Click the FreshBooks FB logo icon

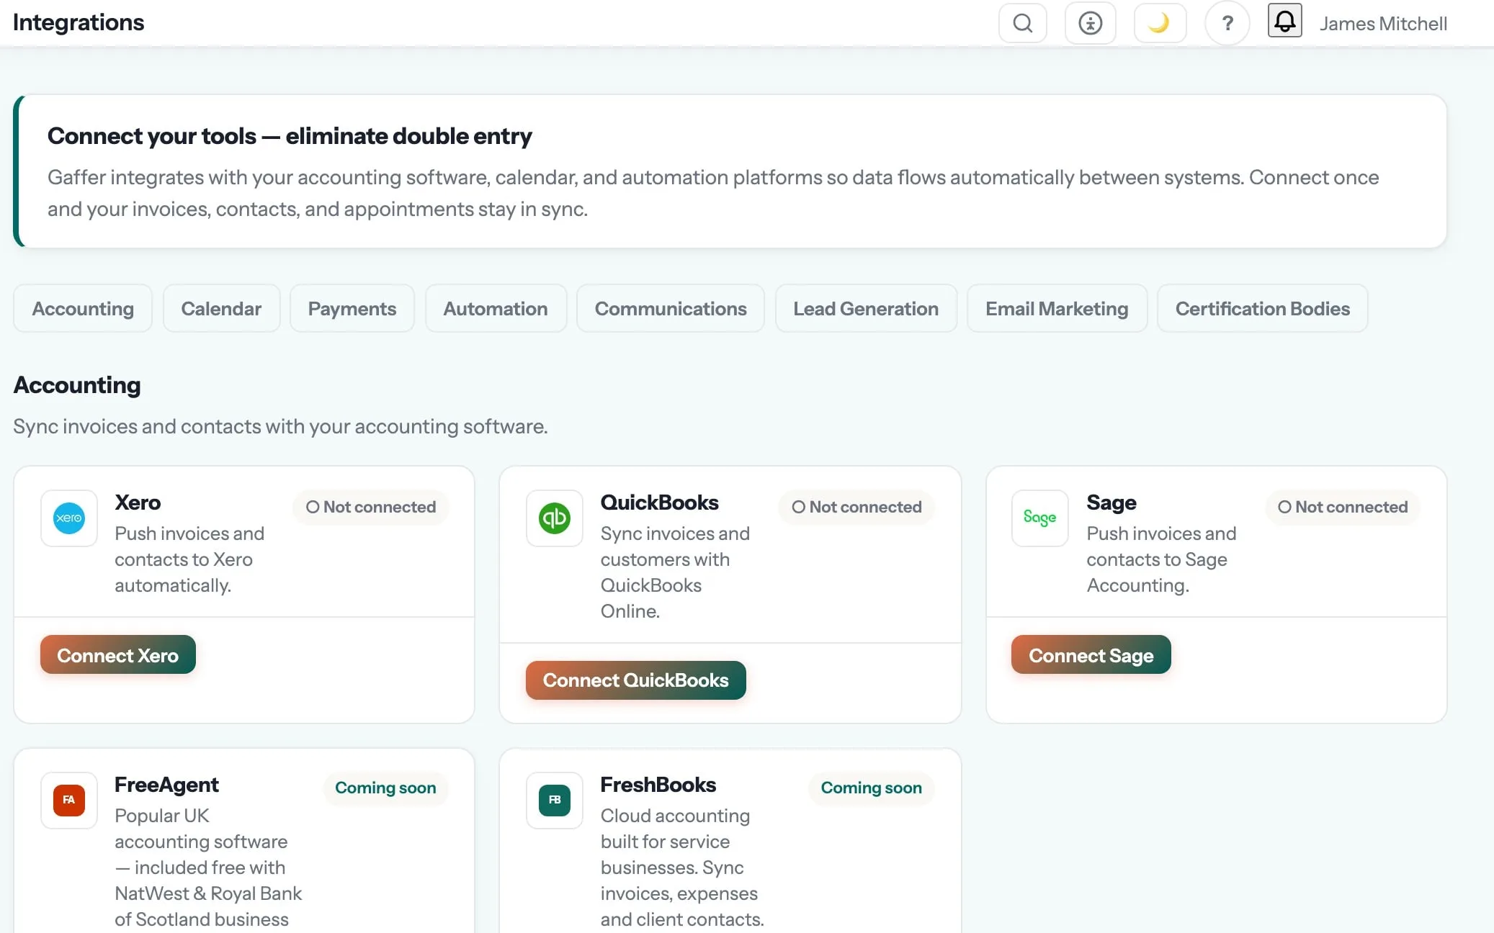555,800
